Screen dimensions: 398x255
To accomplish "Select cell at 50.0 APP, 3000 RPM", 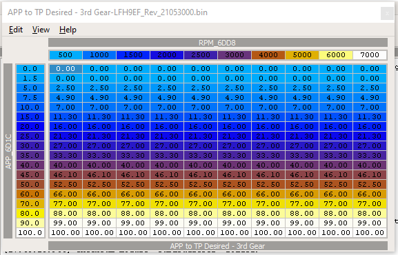I will tap(235, 184).
